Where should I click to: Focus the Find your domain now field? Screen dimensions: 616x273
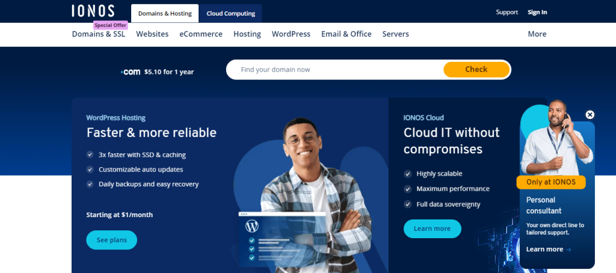[x=334, y=70]
